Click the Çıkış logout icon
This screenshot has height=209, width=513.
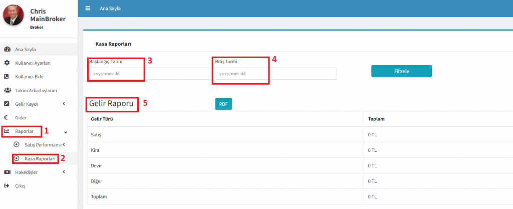(7, 186)
